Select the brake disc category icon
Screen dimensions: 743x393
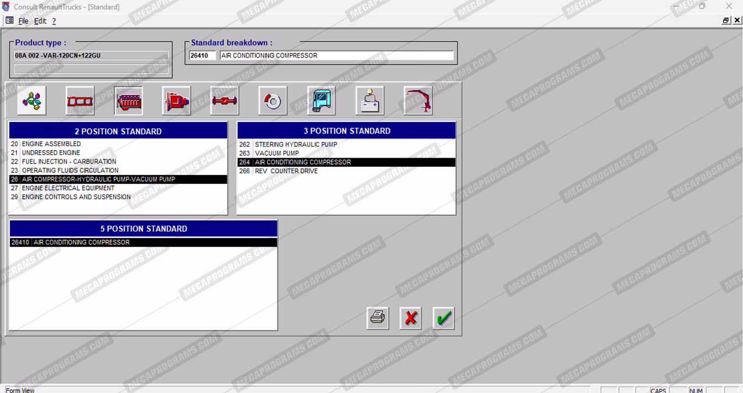[x=273, y=101]
